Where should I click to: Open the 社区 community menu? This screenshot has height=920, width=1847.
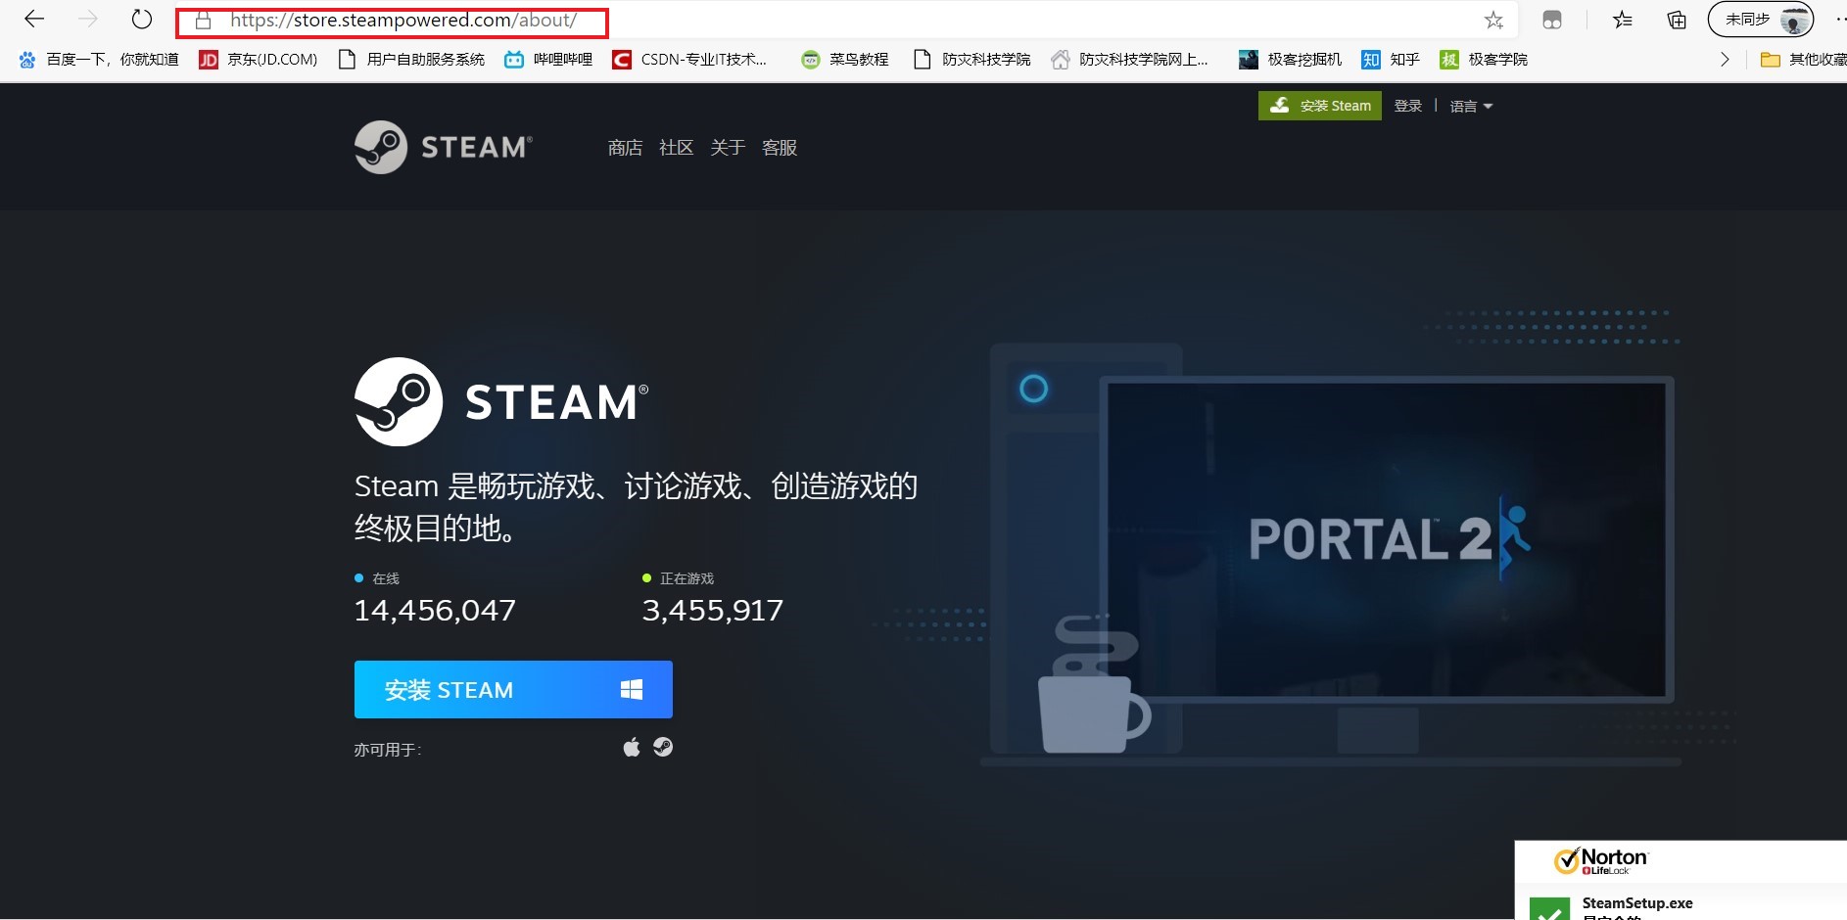pos(676,148)
